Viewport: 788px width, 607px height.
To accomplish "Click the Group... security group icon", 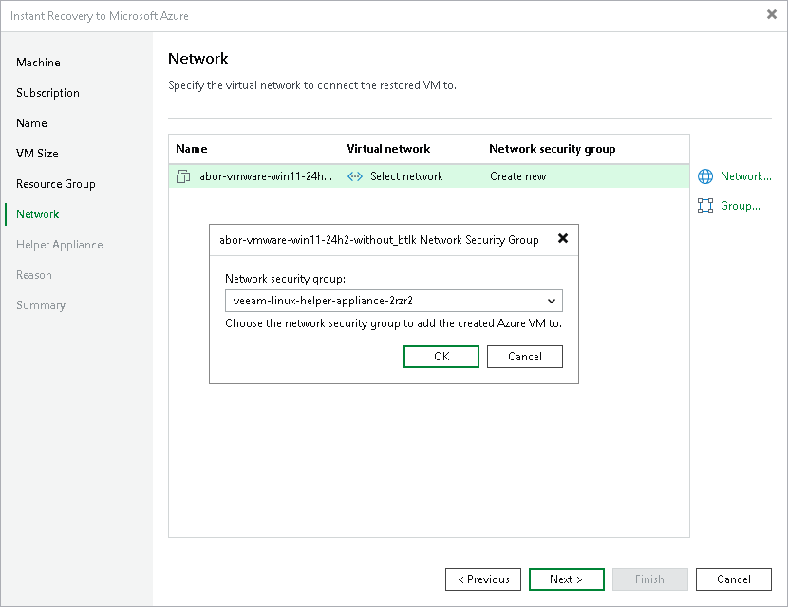I will click(705, 206).
